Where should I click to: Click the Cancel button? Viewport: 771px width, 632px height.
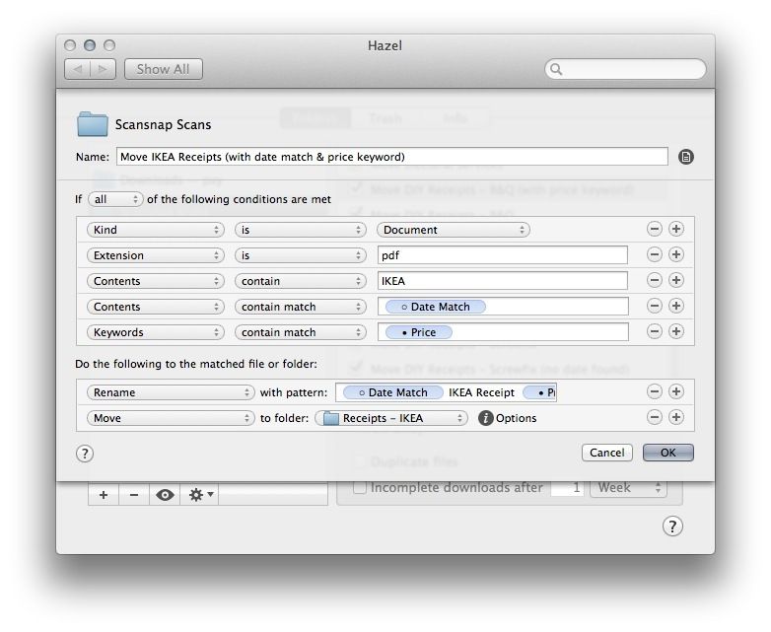pos(606,453)
